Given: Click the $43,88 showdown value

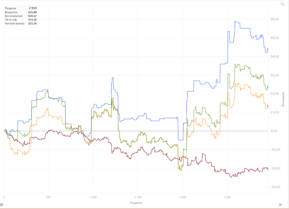Looking at the screenshot, I should click(32, 12).
